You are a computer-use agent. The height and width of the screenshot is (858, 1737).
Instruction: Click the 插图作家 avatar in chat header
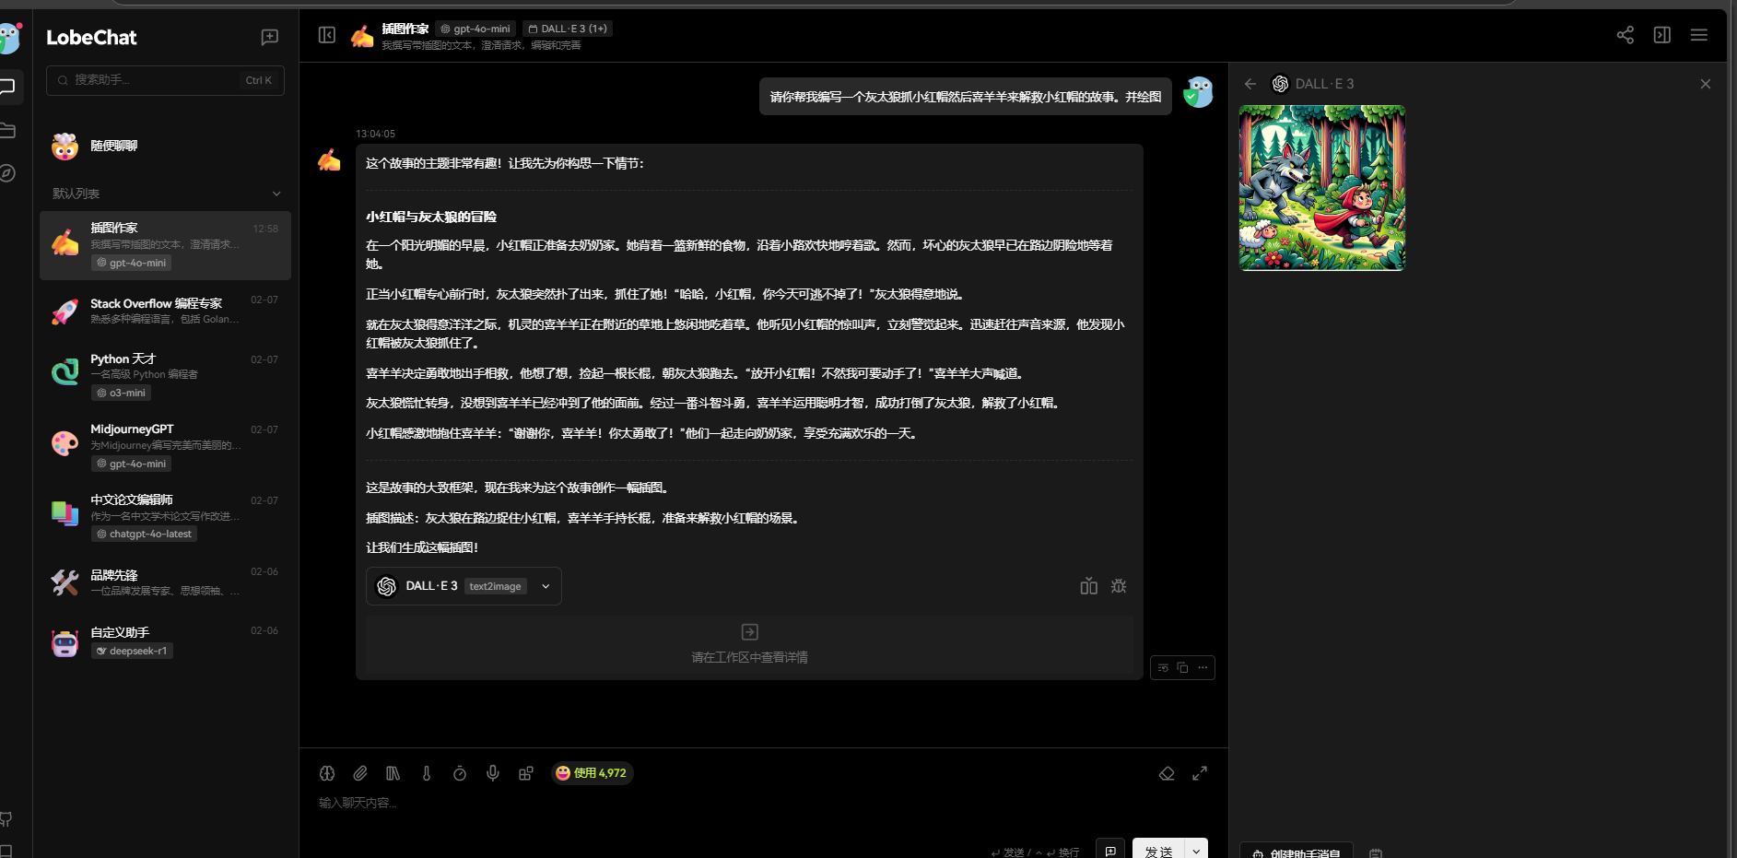(x=362, y=36)
